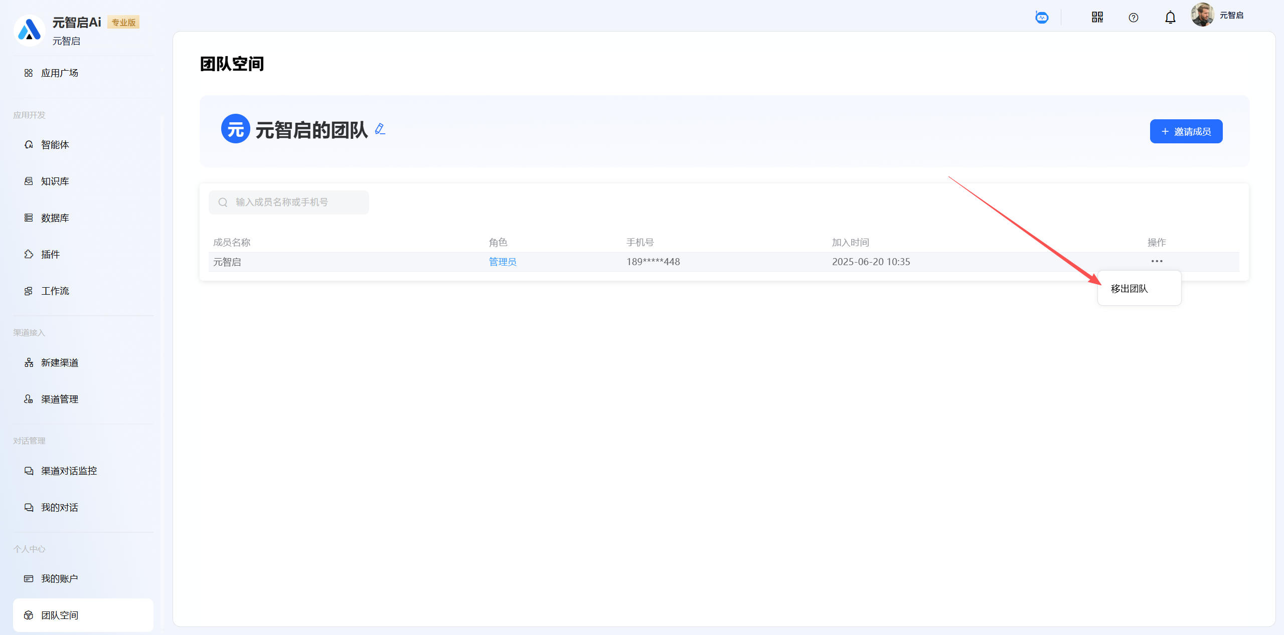
Task: Open the notification bell
Action: 1170,18
